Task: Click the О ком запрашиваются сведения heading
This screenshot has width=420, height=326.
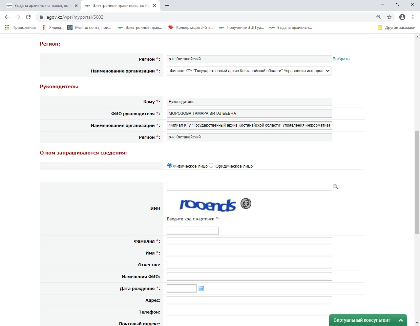Action: coord(83,153)
